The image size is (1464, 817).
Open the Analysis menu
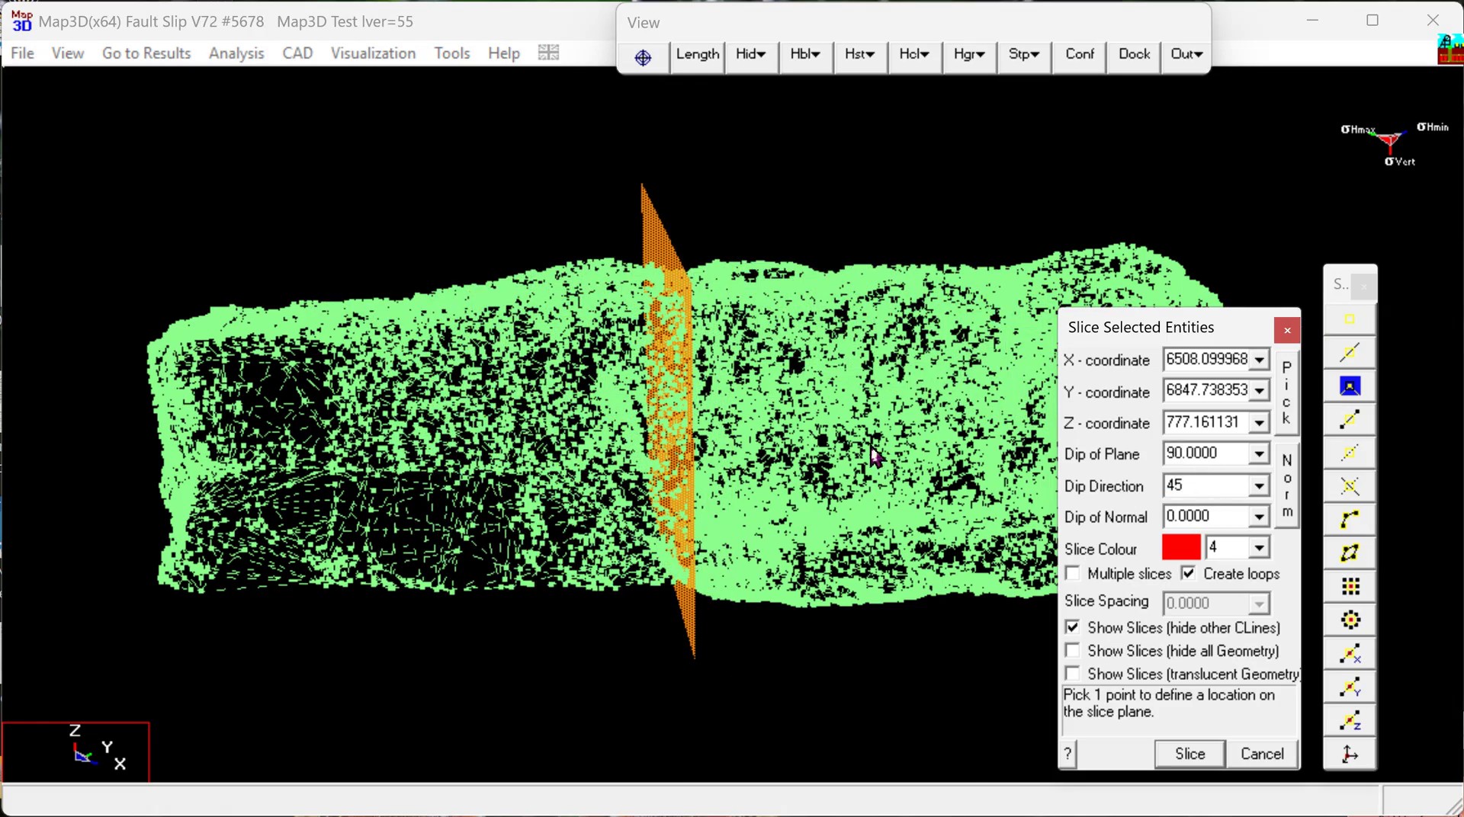click(x=236, y=53)
